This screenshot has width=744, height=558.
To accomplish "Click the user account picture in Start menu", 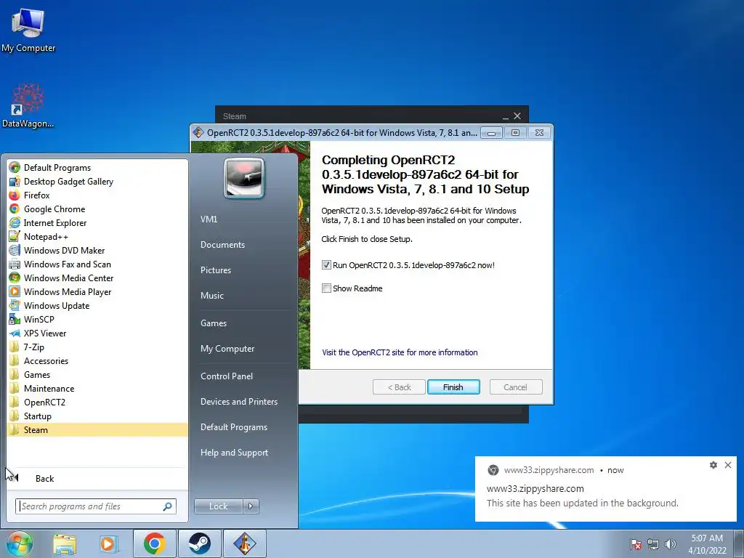I will pyautogui.click(x=244, y=178).
